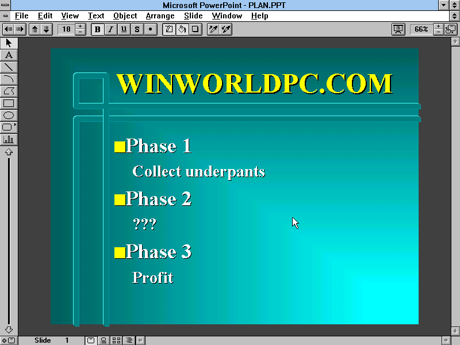Increase zoom using the zoom stepper arrow
This screenshot has height=345, width=460.
(x=438, y=26)
